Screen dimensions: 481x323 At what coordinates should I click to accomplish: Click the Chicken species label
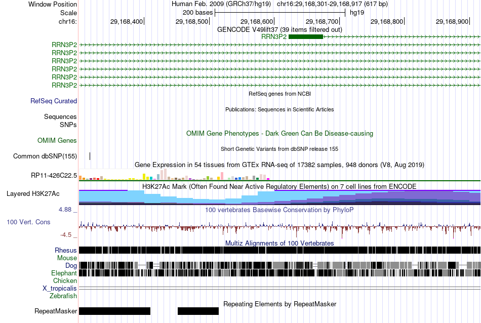[x=65, y=280]
